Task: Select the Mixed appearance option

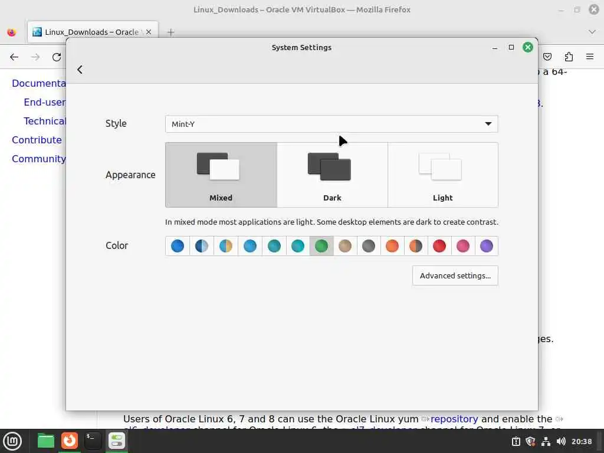Action: pos(221,175)
